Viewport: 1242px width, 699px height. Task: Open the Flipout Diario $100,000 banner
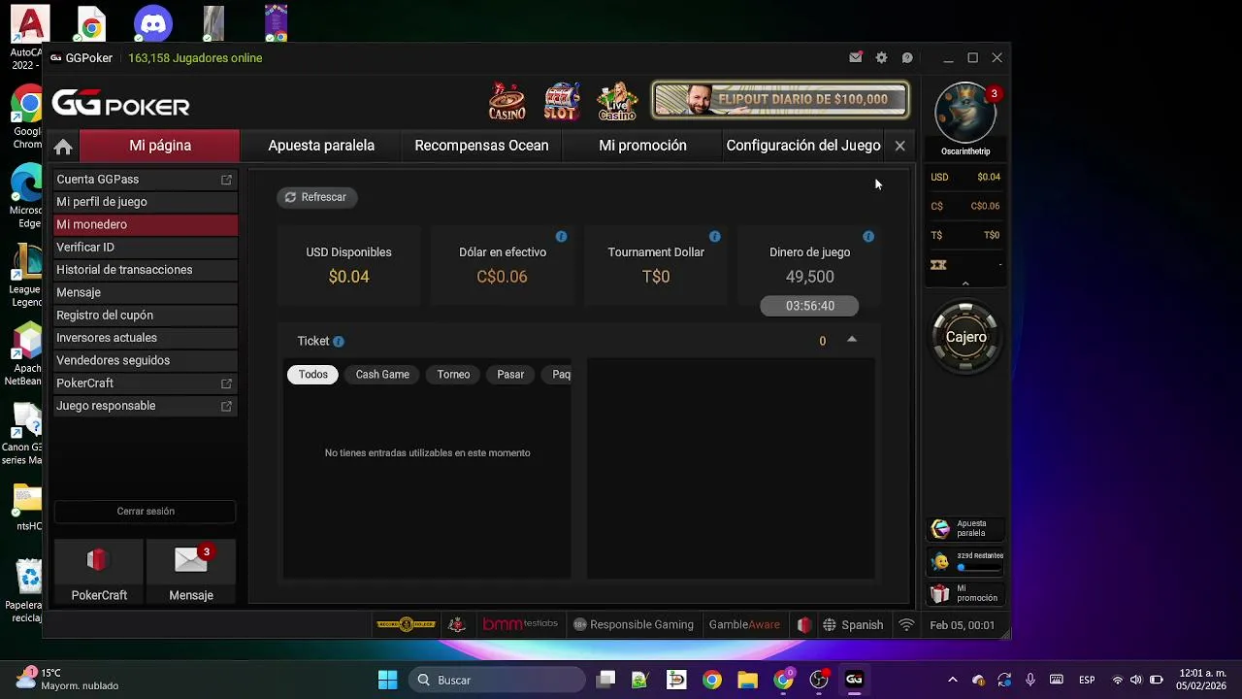[780, 99]
